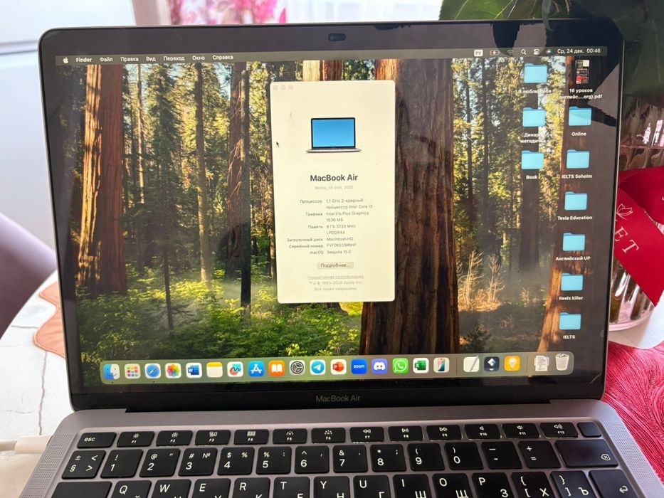Close the About This Mac window
This screenshot has width=664, height=498.
click(x=275, y=88)
